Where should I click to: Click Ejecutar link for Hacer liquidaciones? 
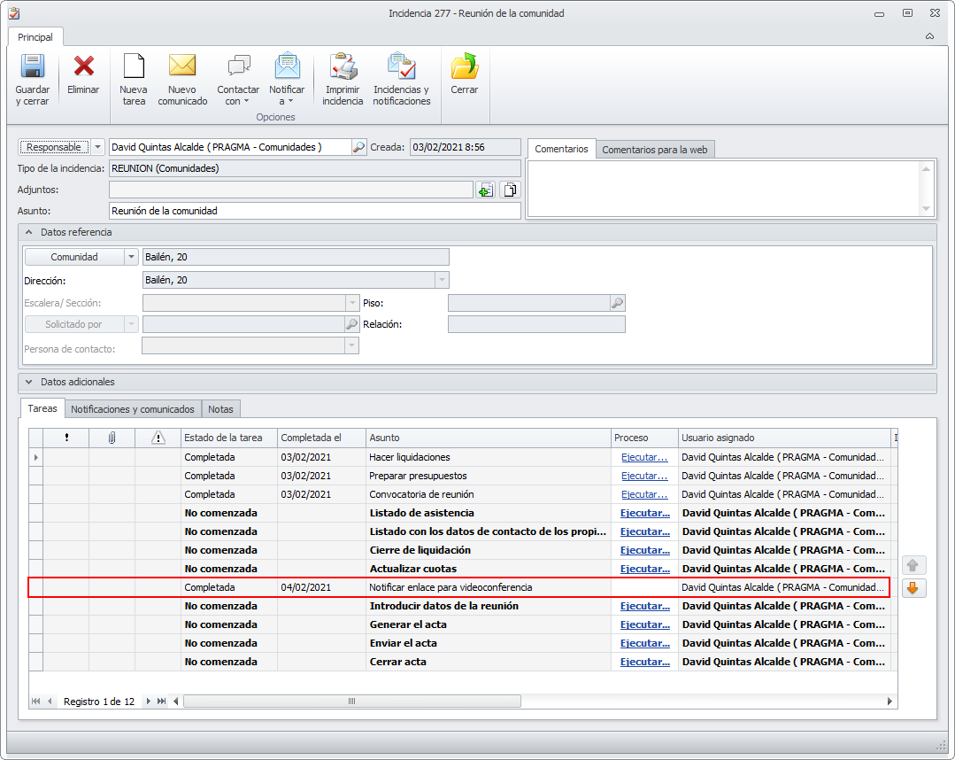pos(644,457)
